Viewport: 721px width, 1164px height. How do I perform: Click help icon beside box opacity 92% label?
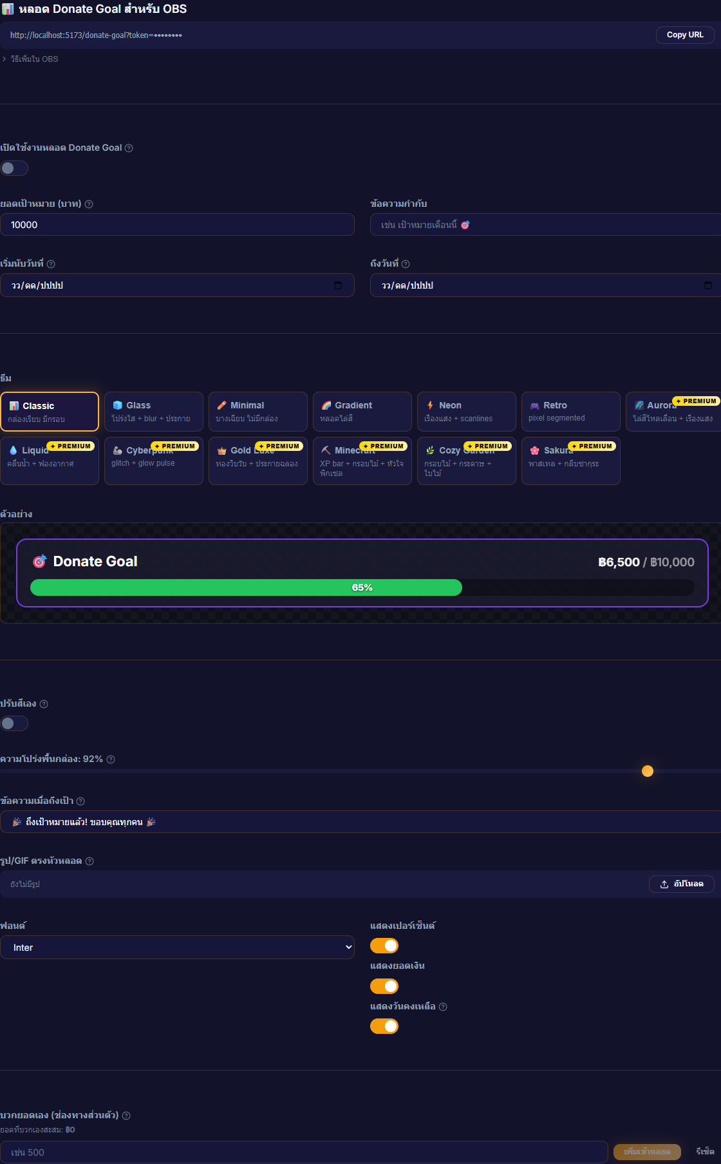point(111,759)
